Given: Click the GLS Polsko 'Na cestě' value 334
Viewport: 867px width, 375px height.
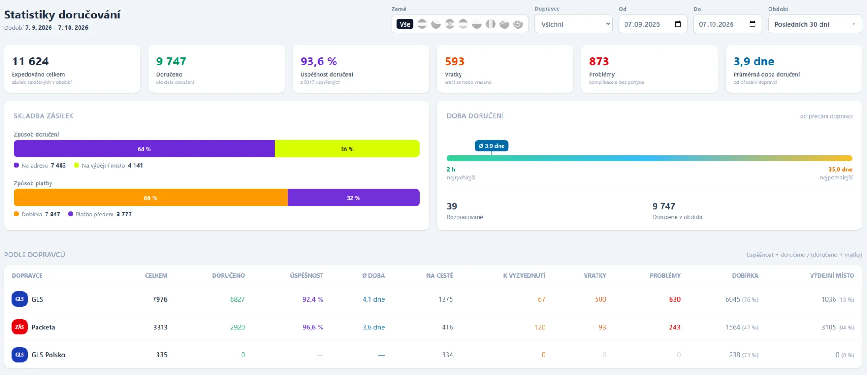Looking at the screenshot, I should point(447,355).
